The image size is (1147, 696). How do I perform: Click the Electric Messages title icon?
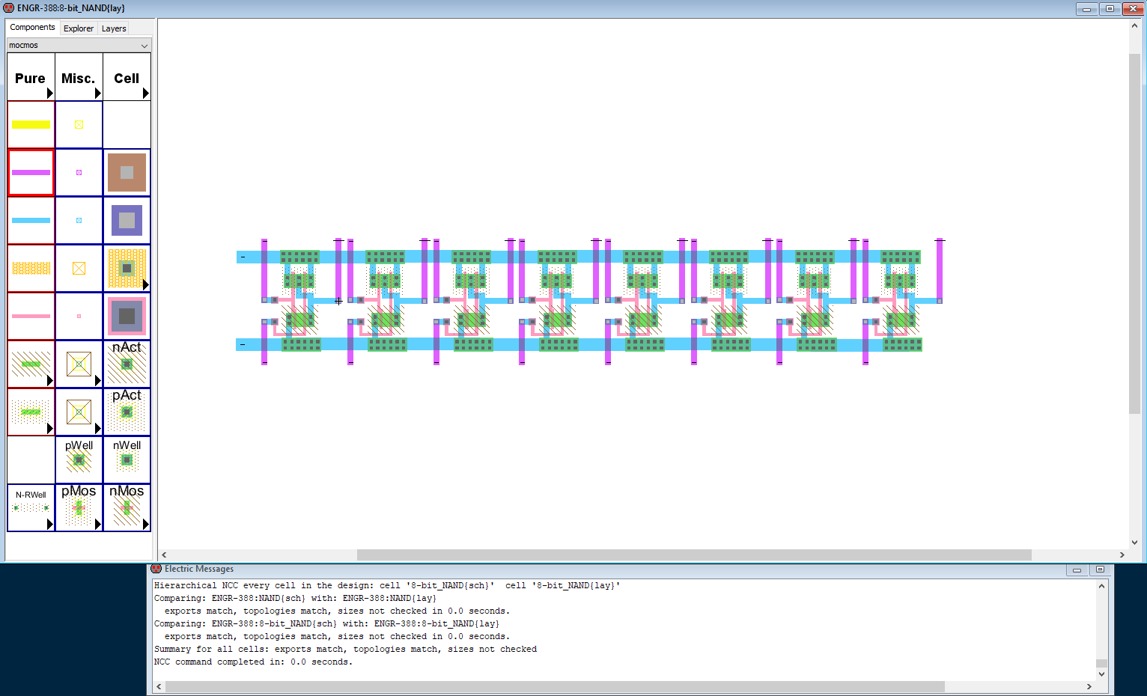tap(156, 569)
